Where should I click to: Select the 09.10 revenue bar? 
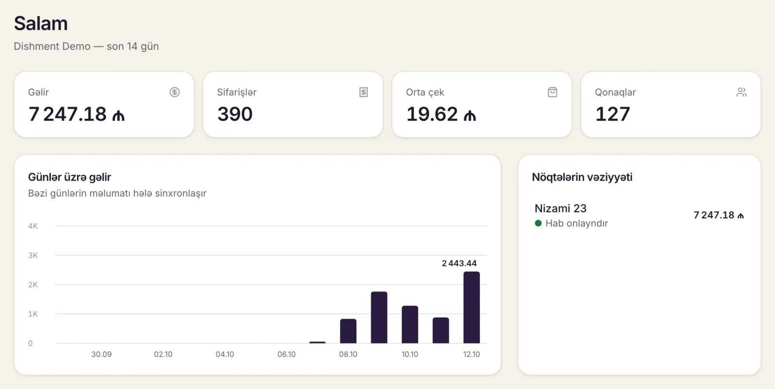click(x=379, y=317)
